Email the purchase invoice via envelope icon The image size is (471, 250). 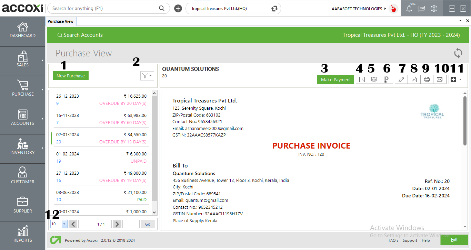tap(440, 79)
